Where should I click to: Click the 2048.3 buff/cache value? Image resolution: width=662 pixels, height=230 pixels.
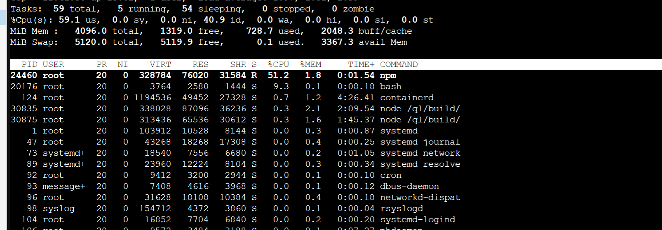pos(337,31)
